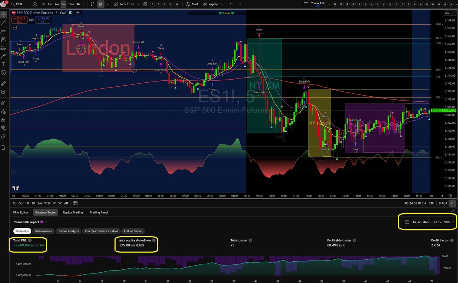Click the red SELL 6,335.25 button

19,20
